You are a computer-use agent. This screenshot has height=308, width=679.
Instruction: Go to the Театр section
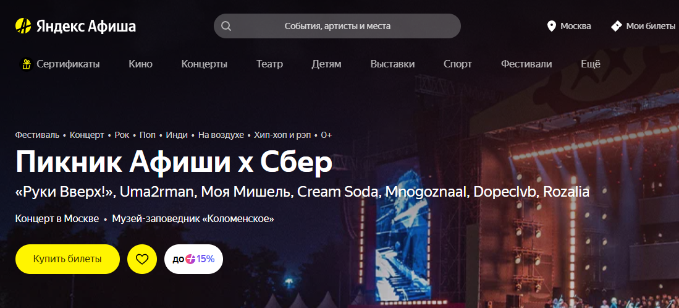tap(269, 64)
